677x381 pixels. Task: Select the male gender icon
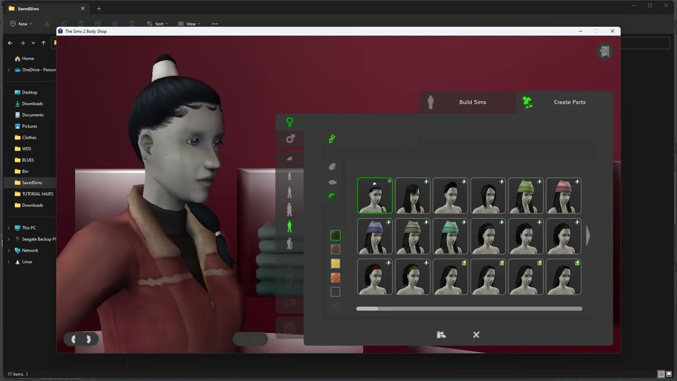(x=290, y=139)
